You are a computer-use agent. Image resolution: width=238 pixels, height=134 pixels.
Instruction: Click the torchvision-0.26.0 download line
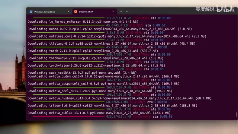(96, 66)
